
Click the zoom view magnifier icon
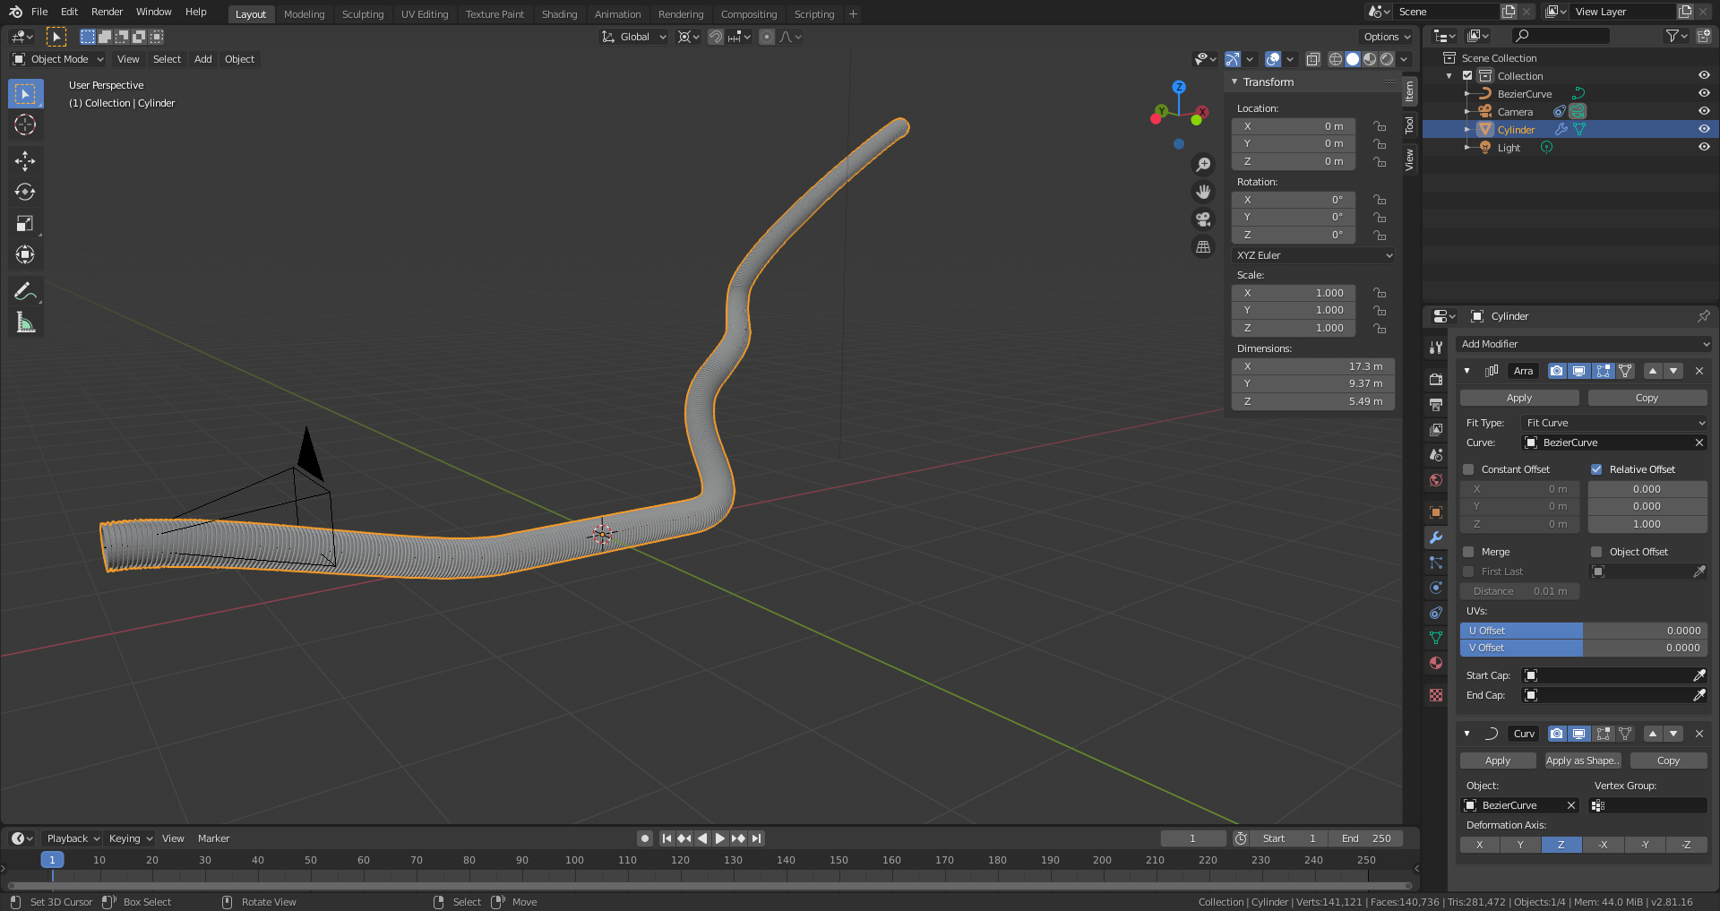click(1203, 165)
